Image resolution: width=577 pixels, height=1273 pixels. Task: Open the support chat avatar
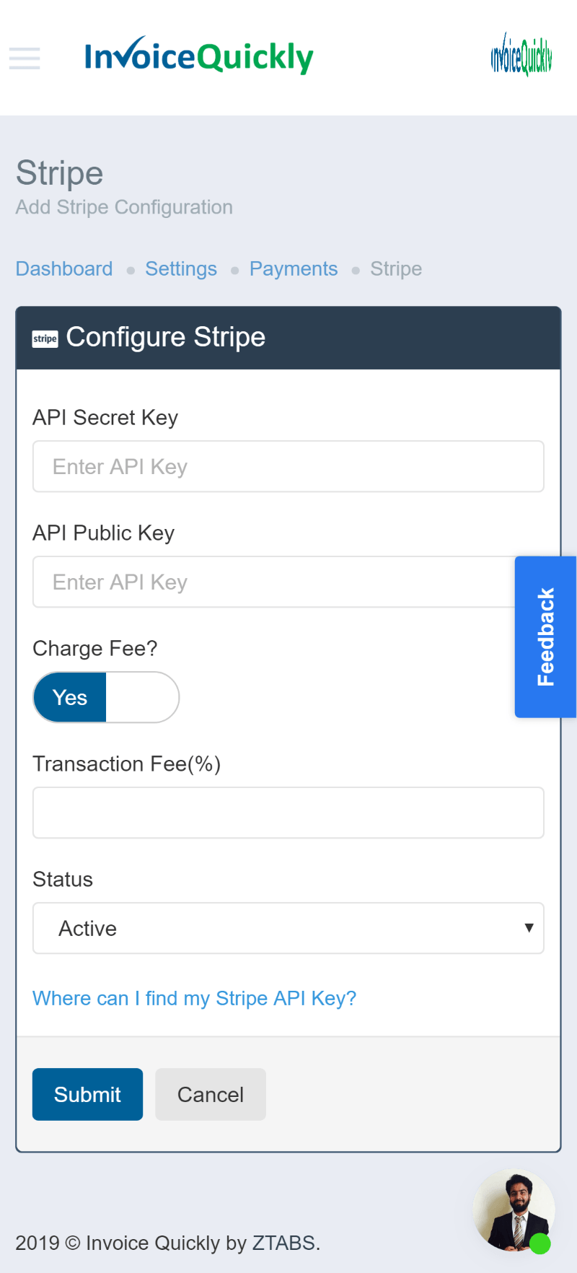coord(513,1209)
